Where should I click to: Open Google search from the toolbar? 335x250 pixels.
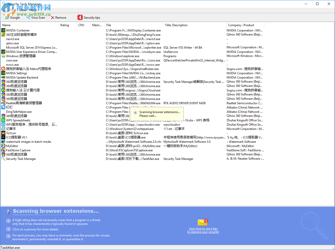(x=12, y=17)
